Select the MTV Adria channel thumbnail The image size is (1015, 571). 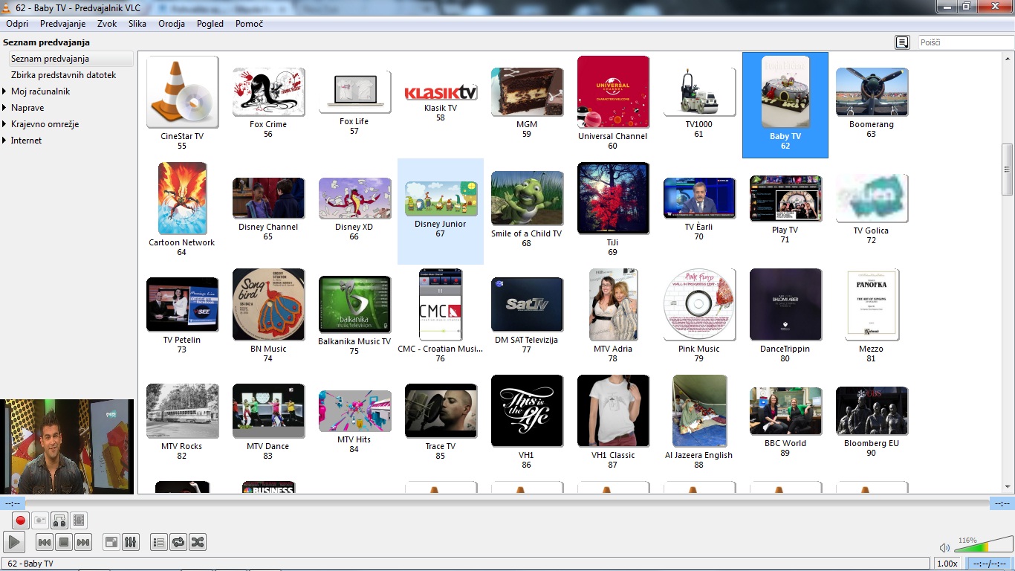click(613, 305)
